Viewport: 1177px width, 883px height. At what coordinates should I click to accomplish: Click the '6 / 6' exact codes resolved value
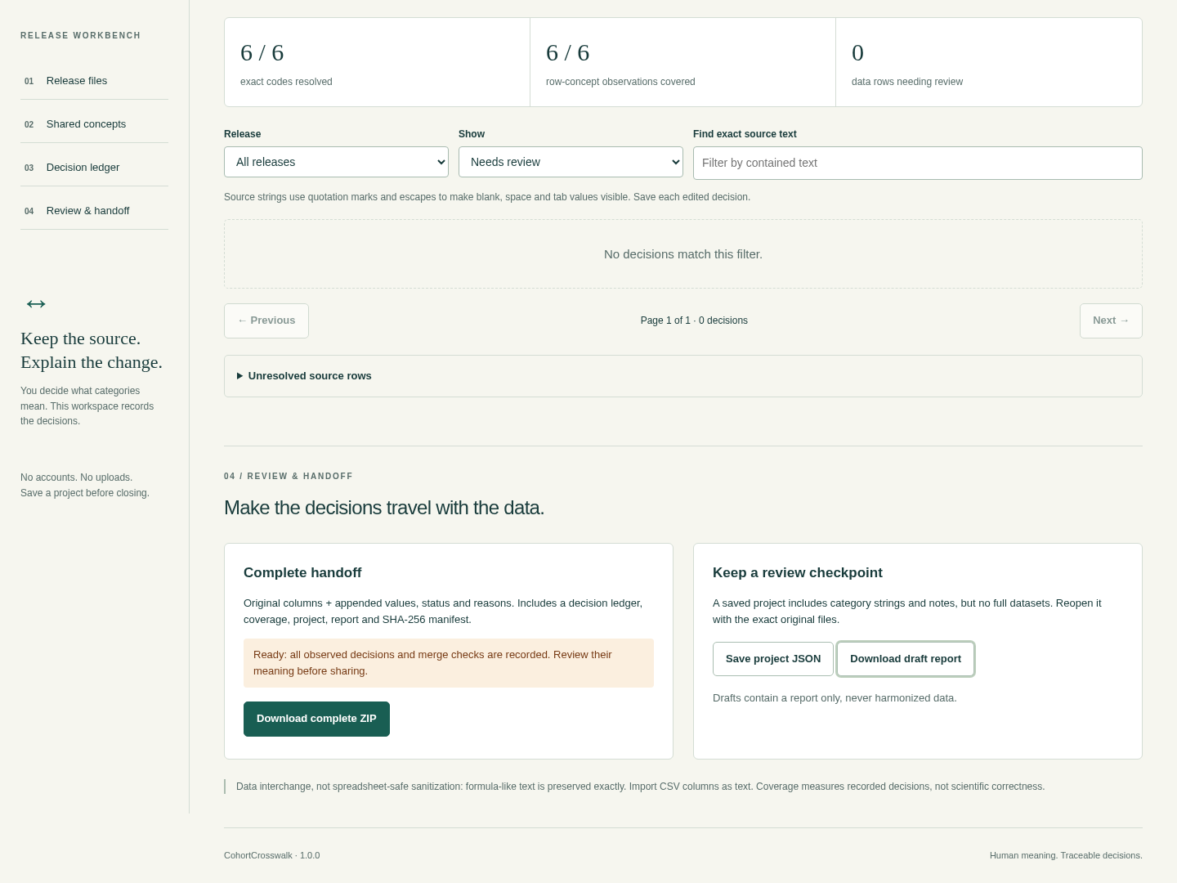[262, 53]
